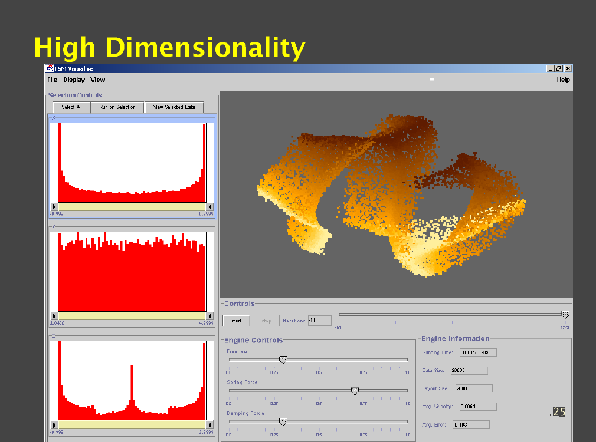Click the Iterations field showing 411
Screen dimensions: 596x442
coord(320,321)
